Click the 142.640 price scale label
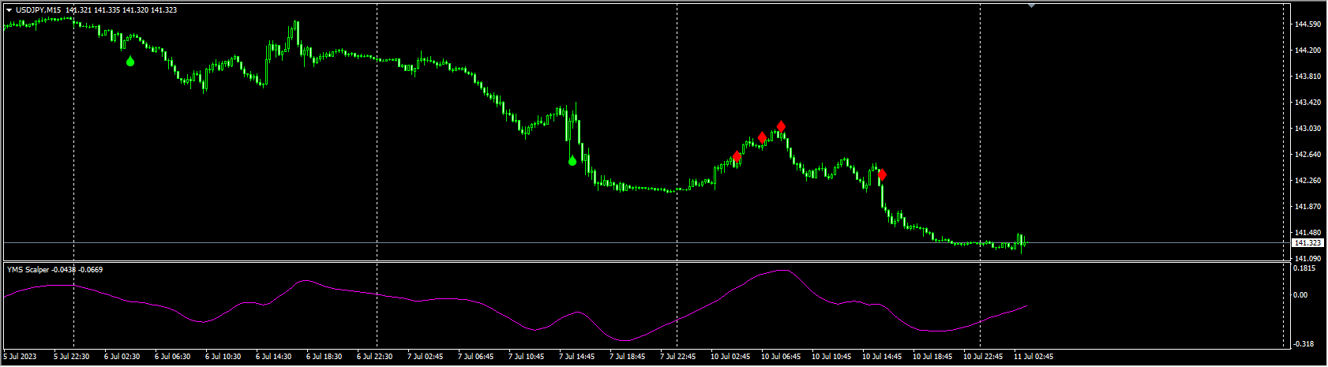Viewport: 1328px width, 367px height. click(x=1307, y=155)
